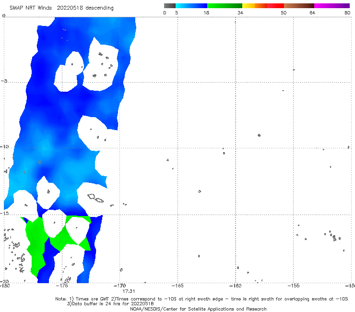Click the color bar label '18'
The height and width of the screenshot is (312, 355).
[x=206, y=12]
